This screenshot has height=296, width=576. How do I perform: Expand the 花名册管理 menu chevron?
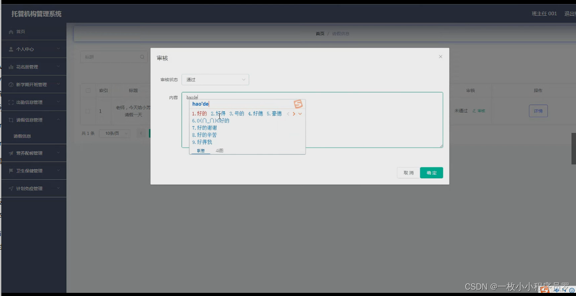[58, 67]
